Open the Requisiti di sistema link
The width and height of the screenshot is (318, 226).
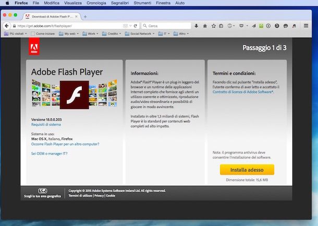[46, 124]
